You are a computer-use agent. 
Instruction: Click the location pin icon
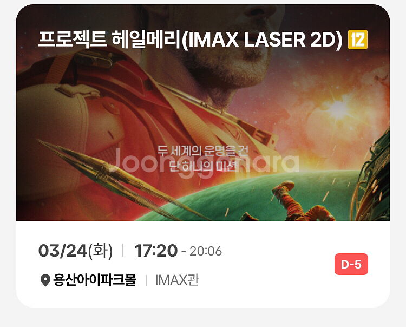pyautogui.click(x=45, y=280)
